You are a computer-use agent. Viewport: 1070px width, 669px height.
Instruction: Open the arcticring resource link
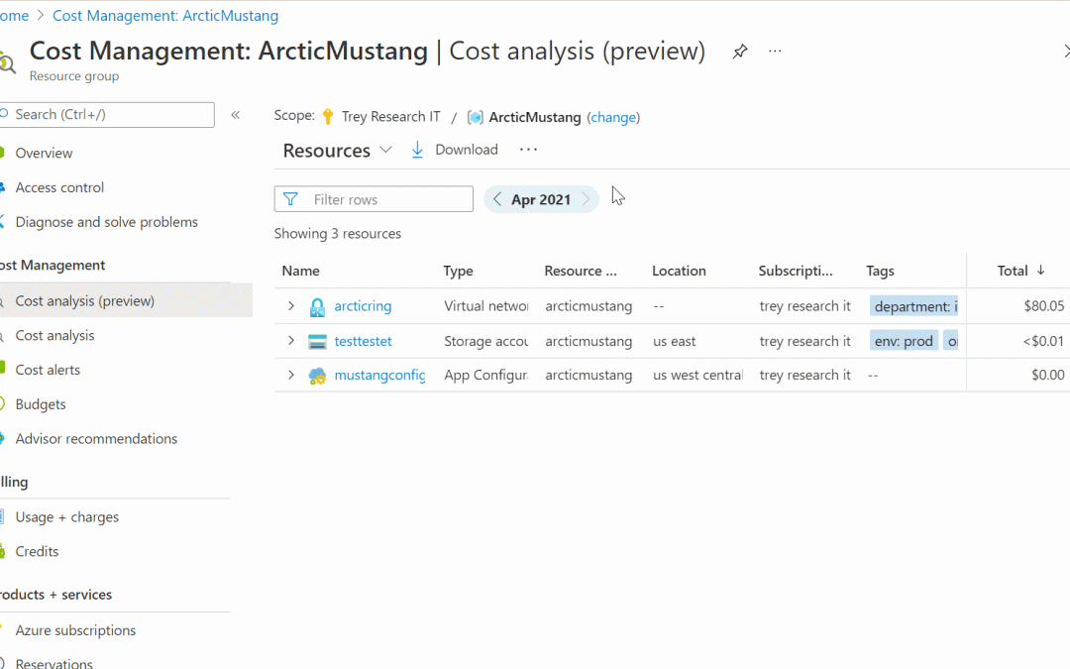pos(363,306)
